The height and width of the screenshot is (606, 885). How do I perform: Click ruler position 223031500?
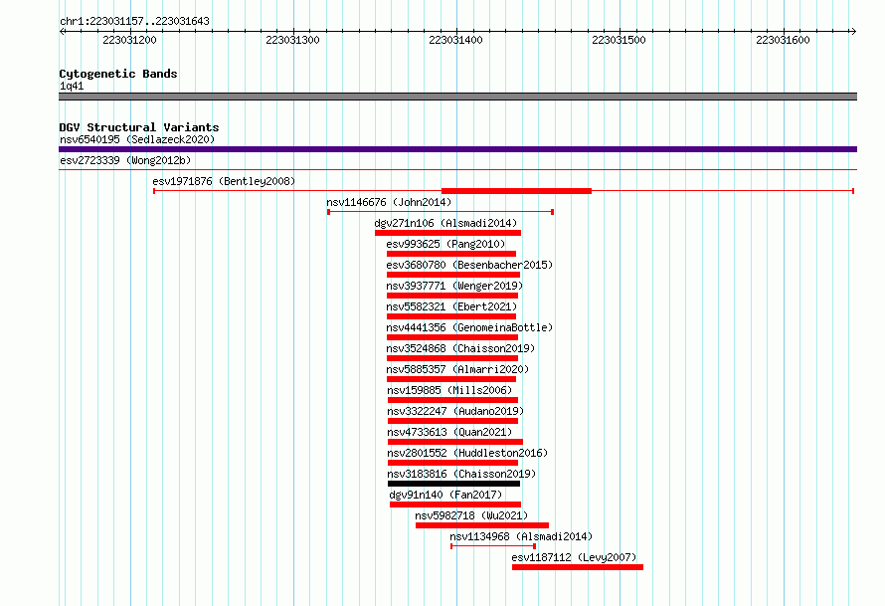coord(619,40)
